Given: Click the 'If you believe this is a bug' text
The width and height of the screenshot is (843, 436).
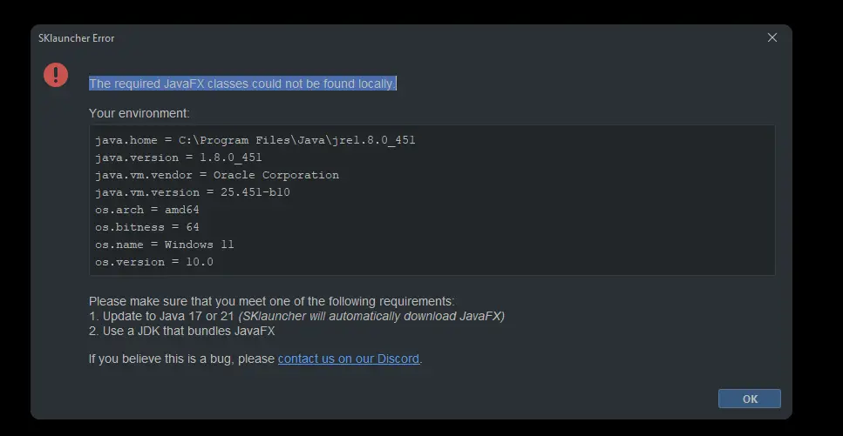Looking at the screenshot, I should click(181, 359).
